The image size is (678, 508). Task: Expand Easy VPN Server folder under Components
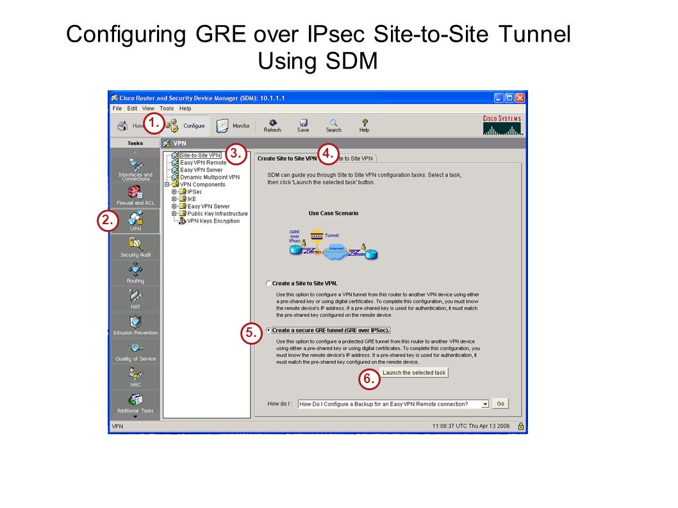174,207
